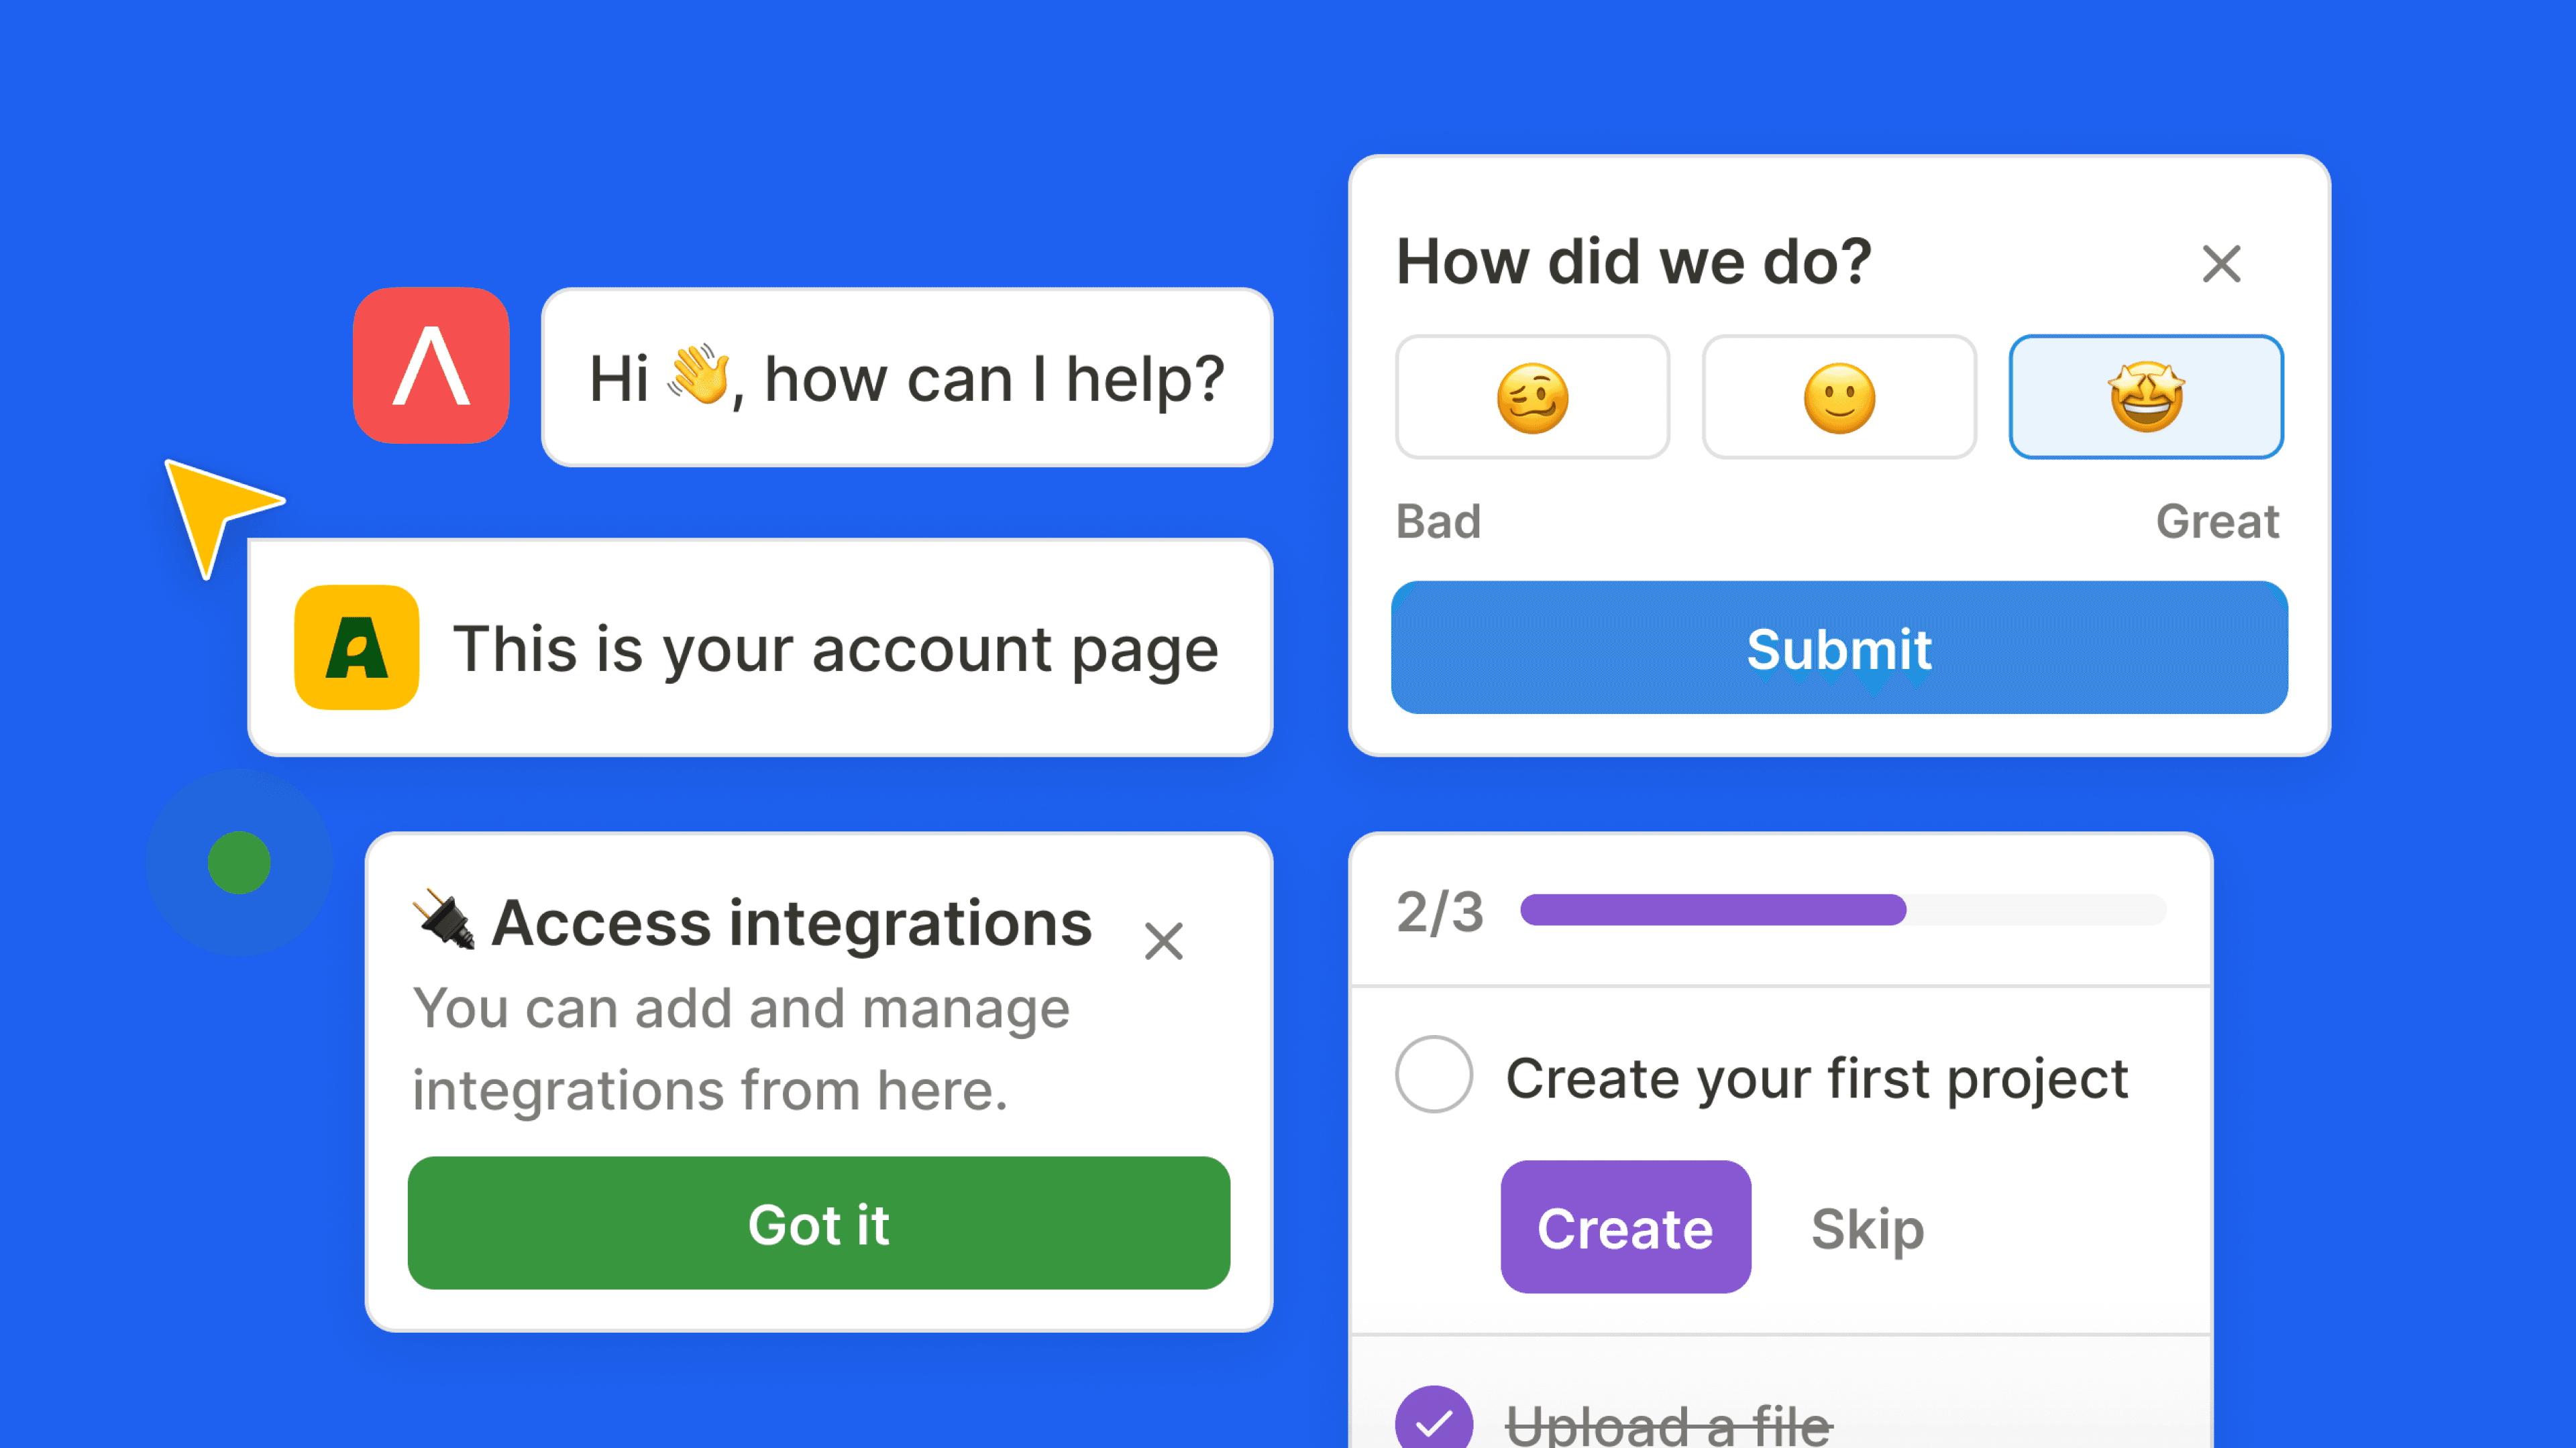Image resolution: width=2576 pixels, height=1448 pixels.
Task: Click the plug emoji beside Access integrations
Action: [x=444, y=919]
